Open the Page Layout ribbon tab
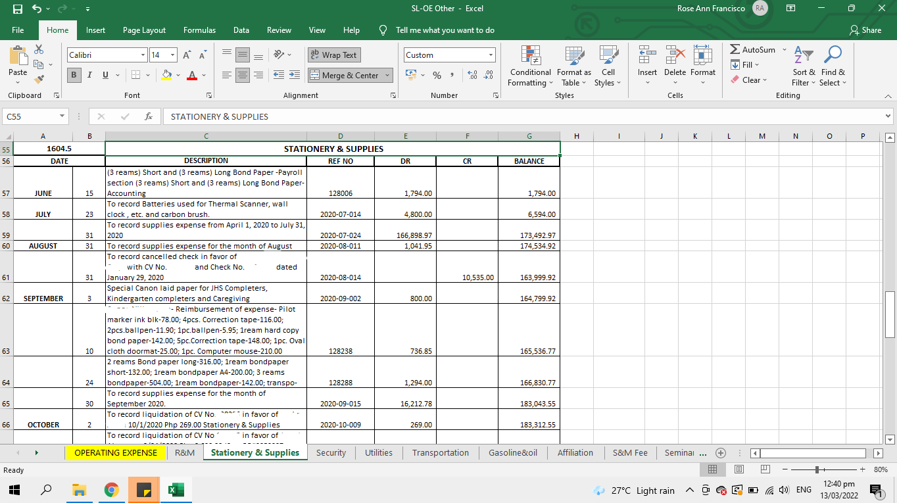Viewport: 897px width, 503px height. [x=144, y=30]
